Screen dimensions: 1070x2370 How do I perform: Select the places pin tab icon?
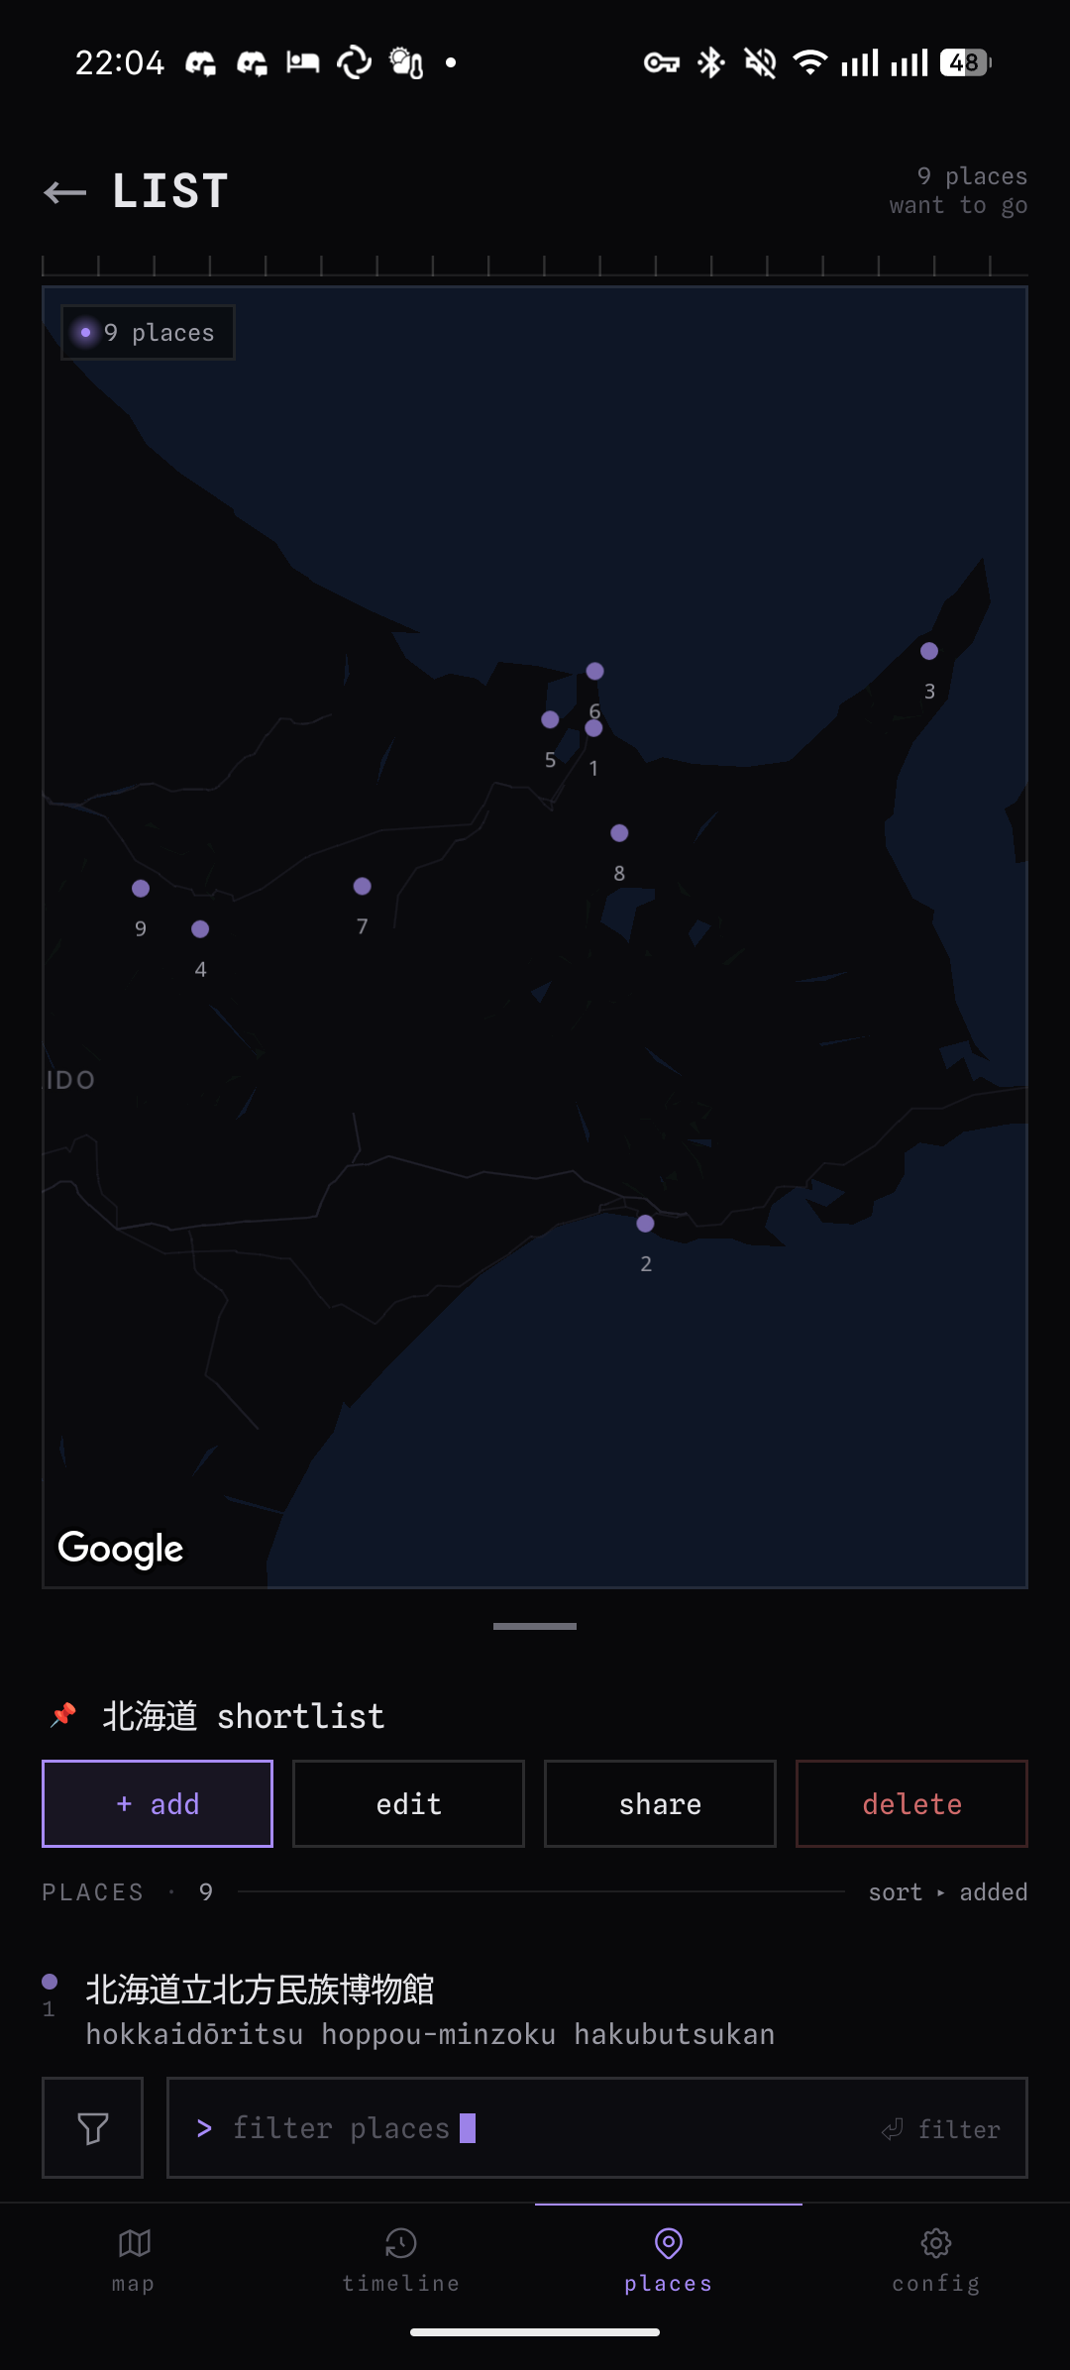point(669,2242)
